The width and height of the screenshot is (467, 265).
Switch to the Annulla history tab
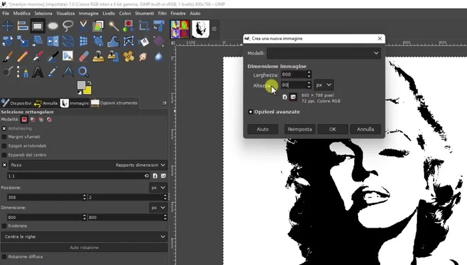coord(46,103)
